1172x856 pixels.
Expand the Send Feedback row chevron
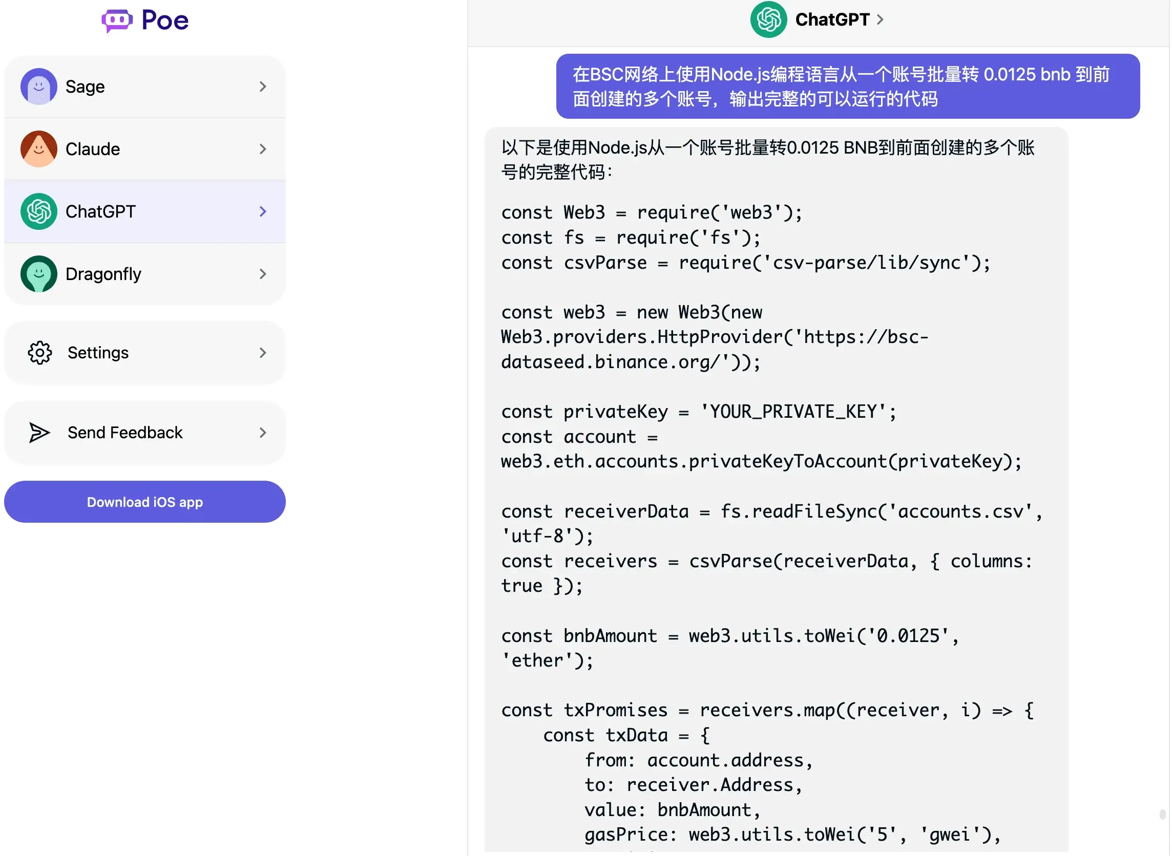pos(263,433)
